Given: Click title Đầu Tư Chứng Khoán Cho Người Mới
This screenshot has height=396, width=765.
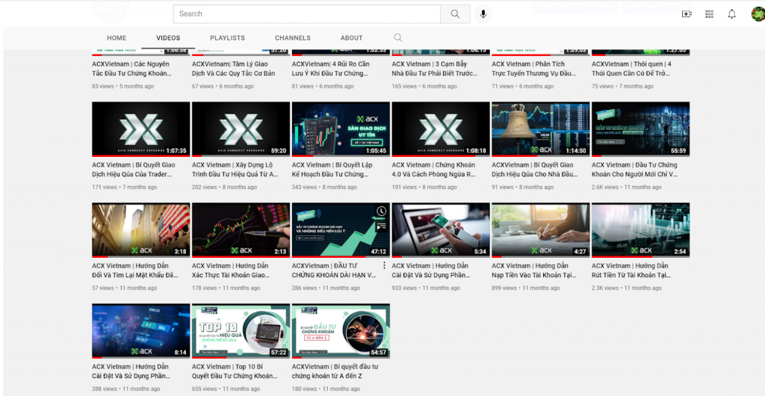Looking at the screenshot, I should click(x=635, y=169).
